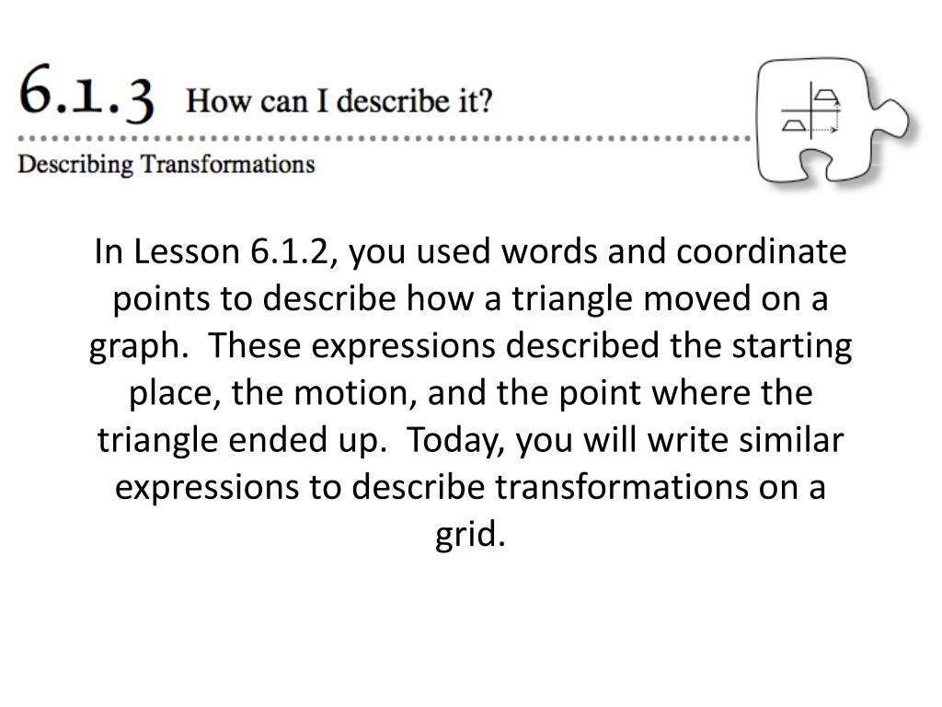Viewport: 942px width, 707px height.
Task: Click the phrase 'These expressions described'
Action: point(434,346)
